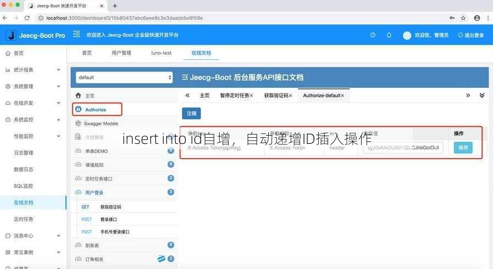Expand the 单表DEMO API group
Image resolution: width=493 pixels, height=269 pixels.
pos(124,151)
